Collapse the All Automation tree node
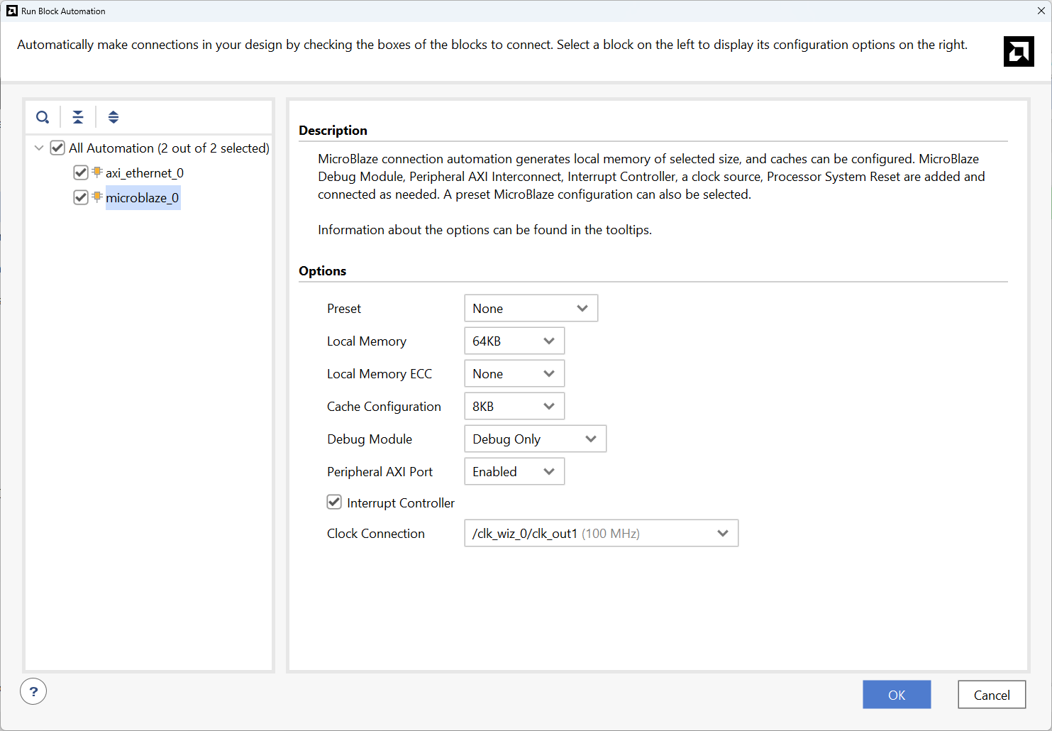Viewport: 1052px width, 731px height. [x=39, y=148]
